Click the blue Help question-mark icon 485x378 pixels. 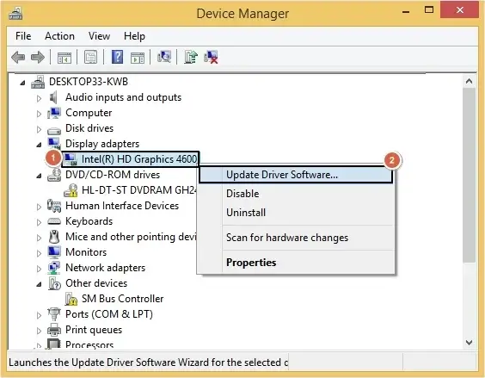(x=117, y=57)
